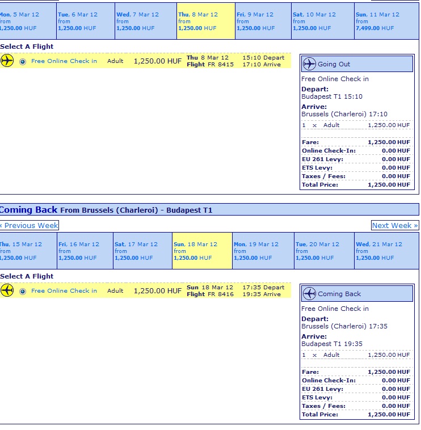Select the highlighted Thu, 8 Mar 12 date
The image size is (421, 430).
click(x=206, y=21)
